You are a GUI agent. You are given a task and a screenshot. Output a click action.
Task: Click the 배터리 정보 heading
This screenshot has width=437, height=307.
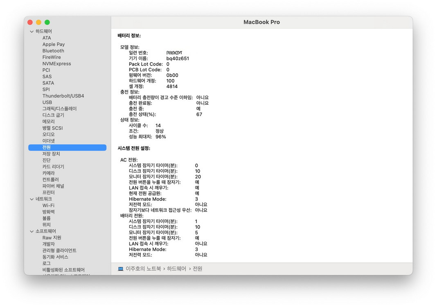[x=129, y=36]
